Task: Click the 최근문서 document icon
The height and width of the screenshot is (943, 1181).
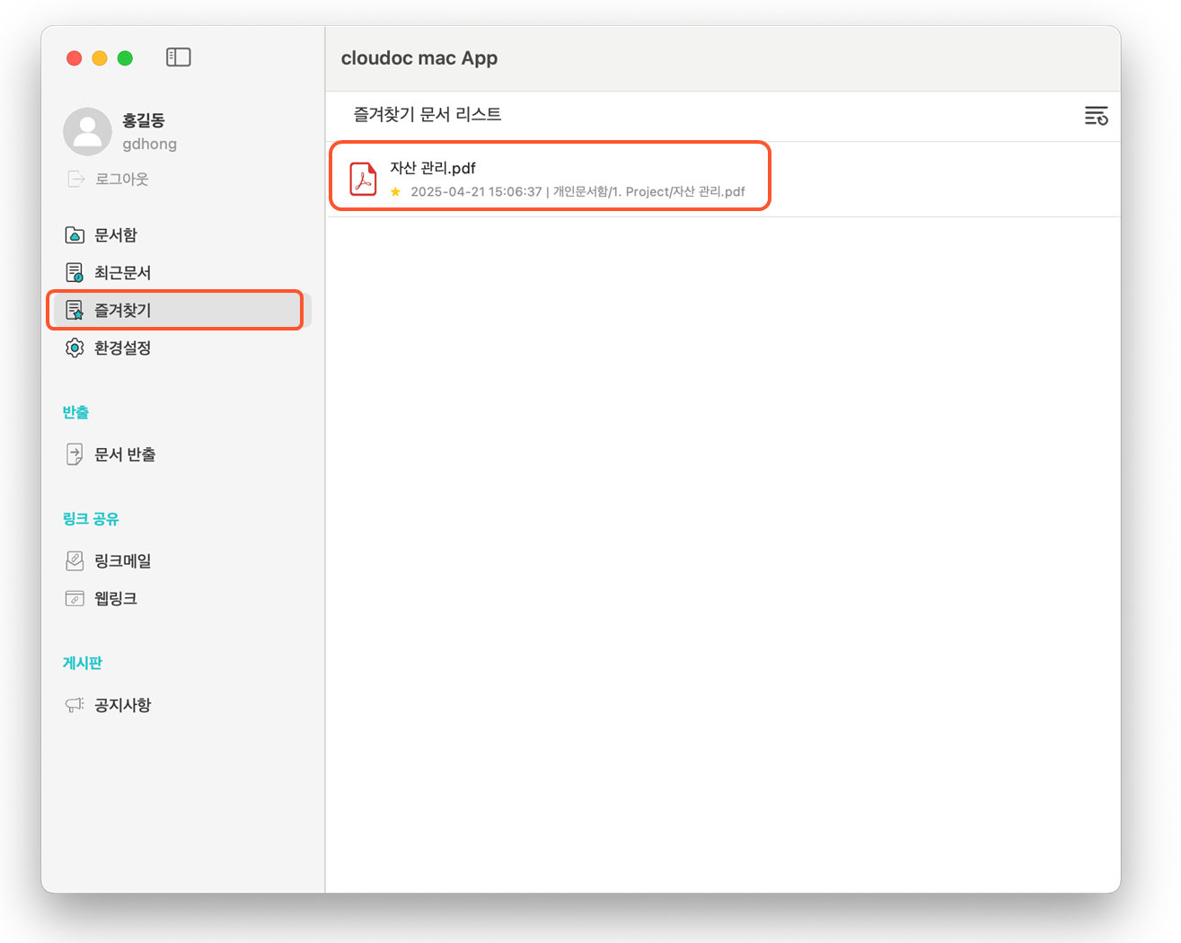Action: click(75, 273)
